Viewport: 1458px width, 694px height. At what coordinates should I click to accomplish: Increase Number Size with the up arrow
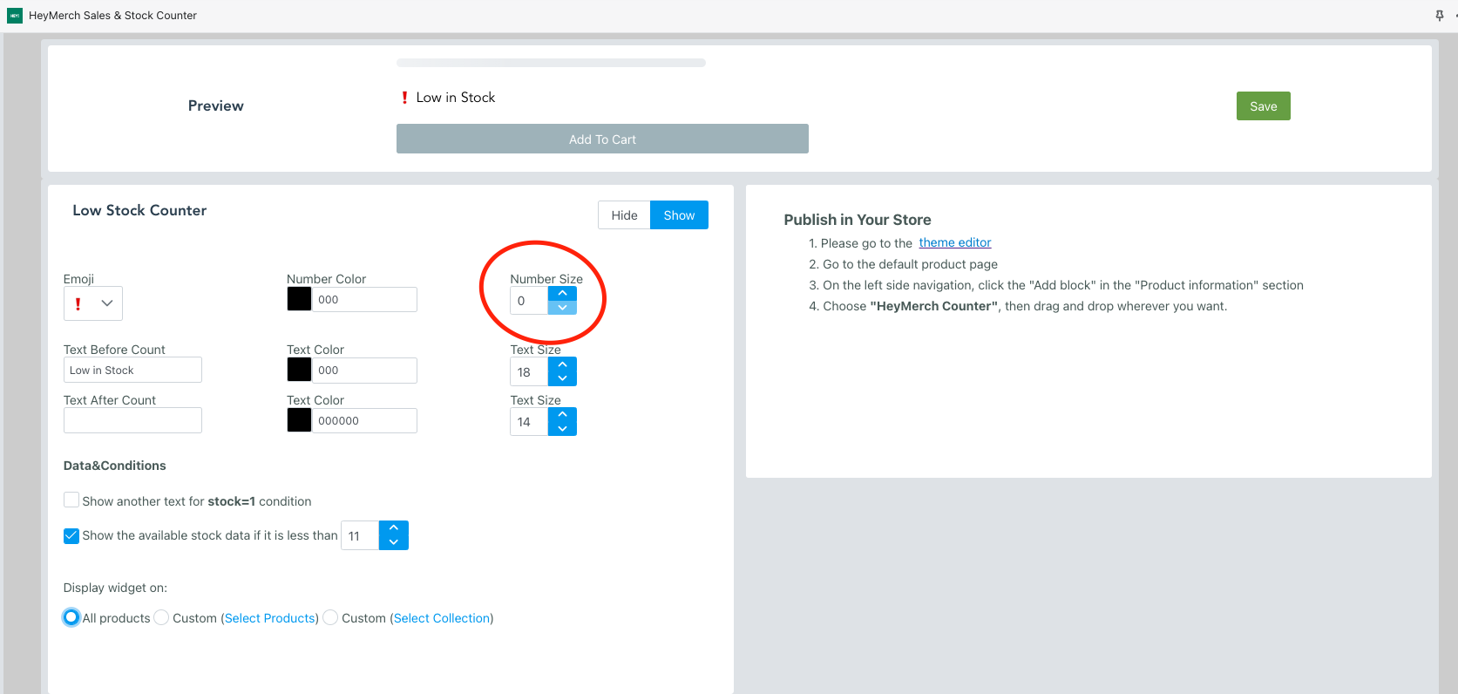562,293
